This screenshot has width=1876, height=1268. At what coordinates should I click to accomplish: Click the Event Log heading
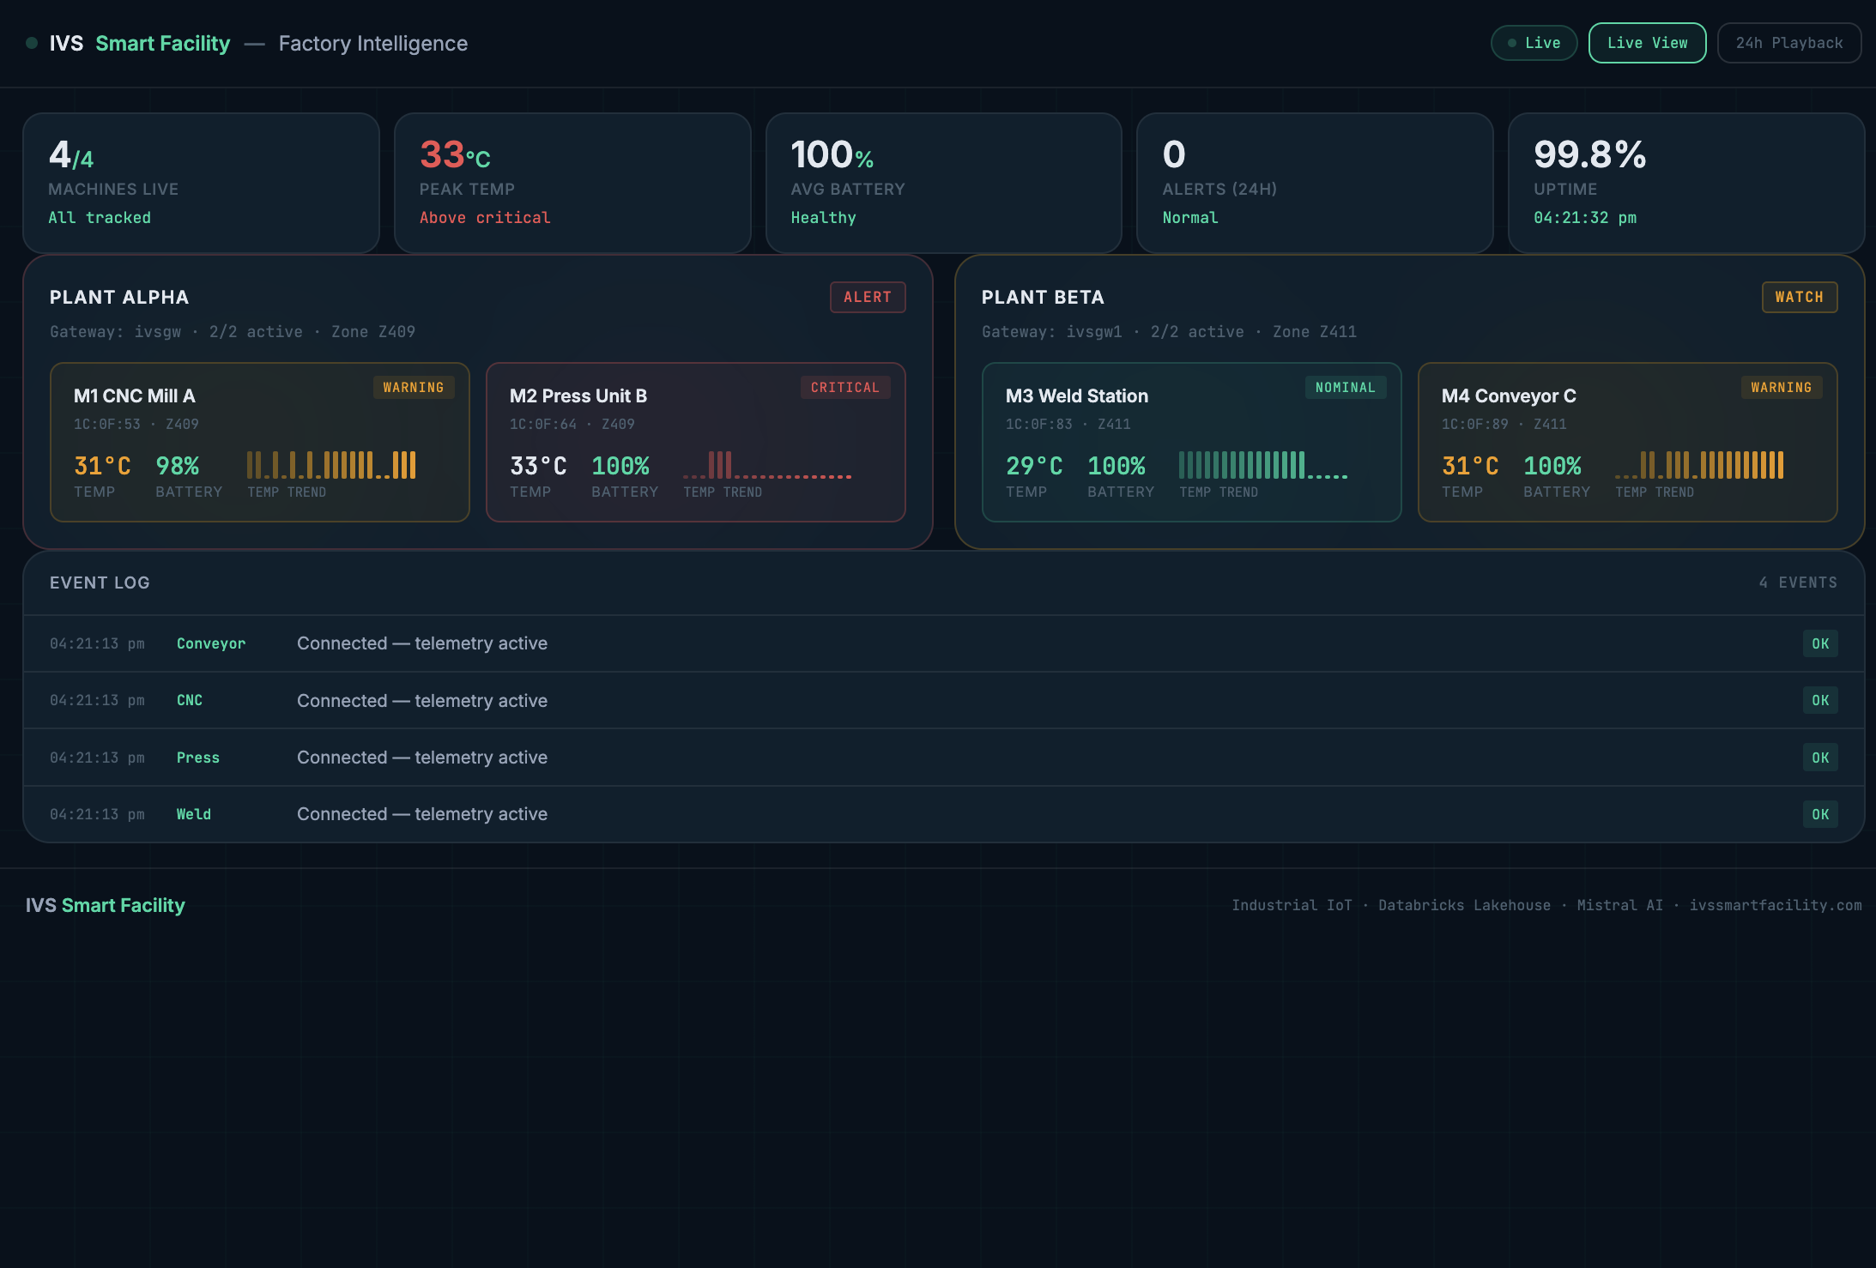[x=100, y=583]
